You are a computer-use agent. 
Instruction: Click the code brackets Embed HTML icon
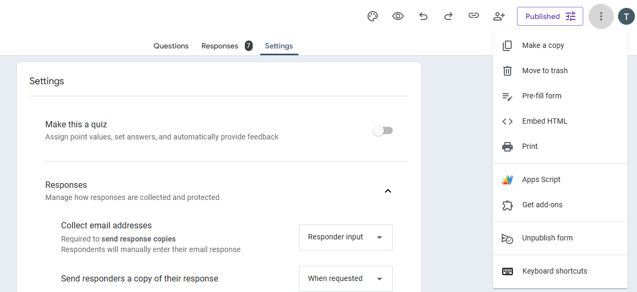click(x=507, y=121)
